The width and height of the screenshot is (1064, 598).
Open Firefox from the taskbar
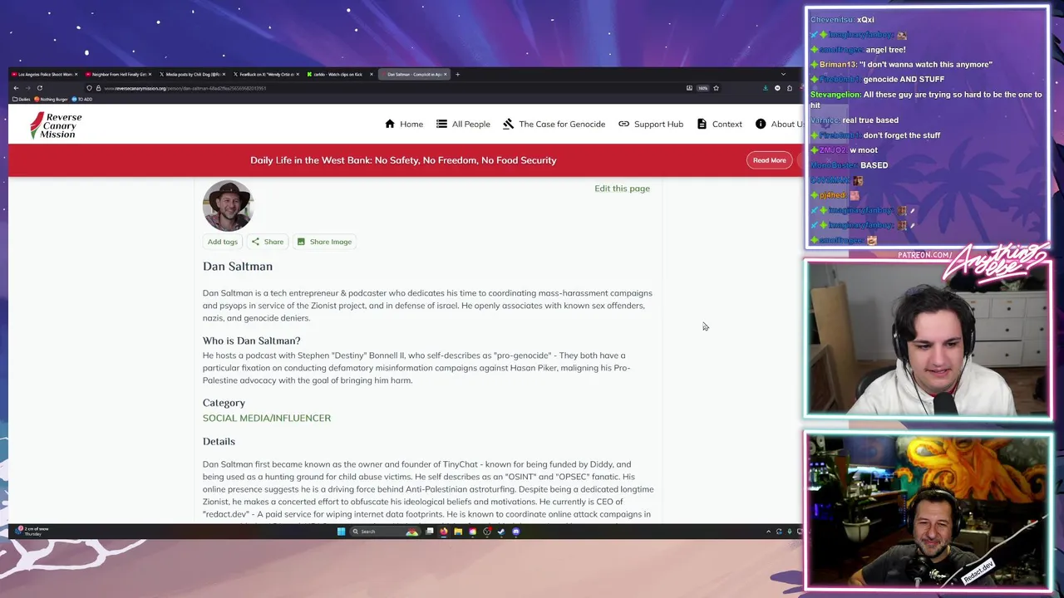coord(443,532)
